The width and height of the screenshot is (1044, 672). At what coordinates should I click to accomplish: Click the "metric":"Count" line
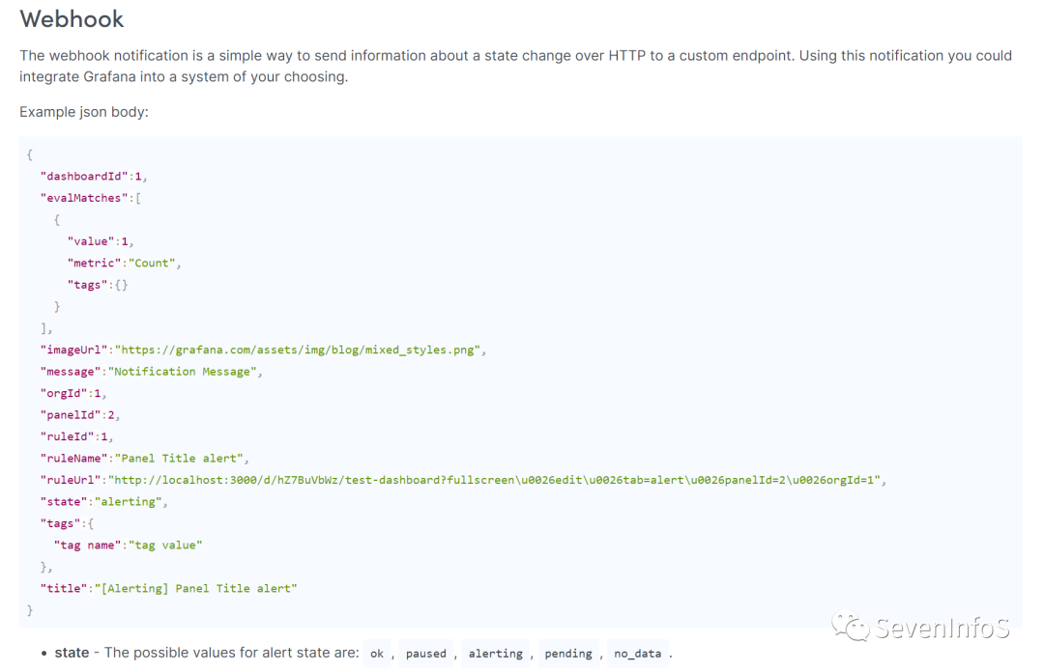click(124, 263)
